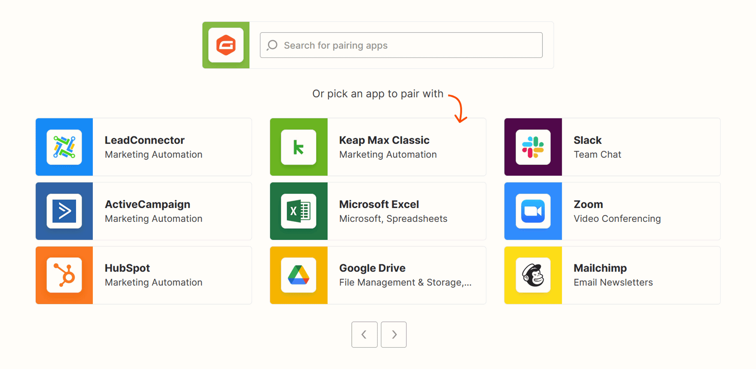This screenshot has width=756, height=369.
Task: Click 'Microsoft, Spreadsheets' under Excel
Action: (393, 218)
